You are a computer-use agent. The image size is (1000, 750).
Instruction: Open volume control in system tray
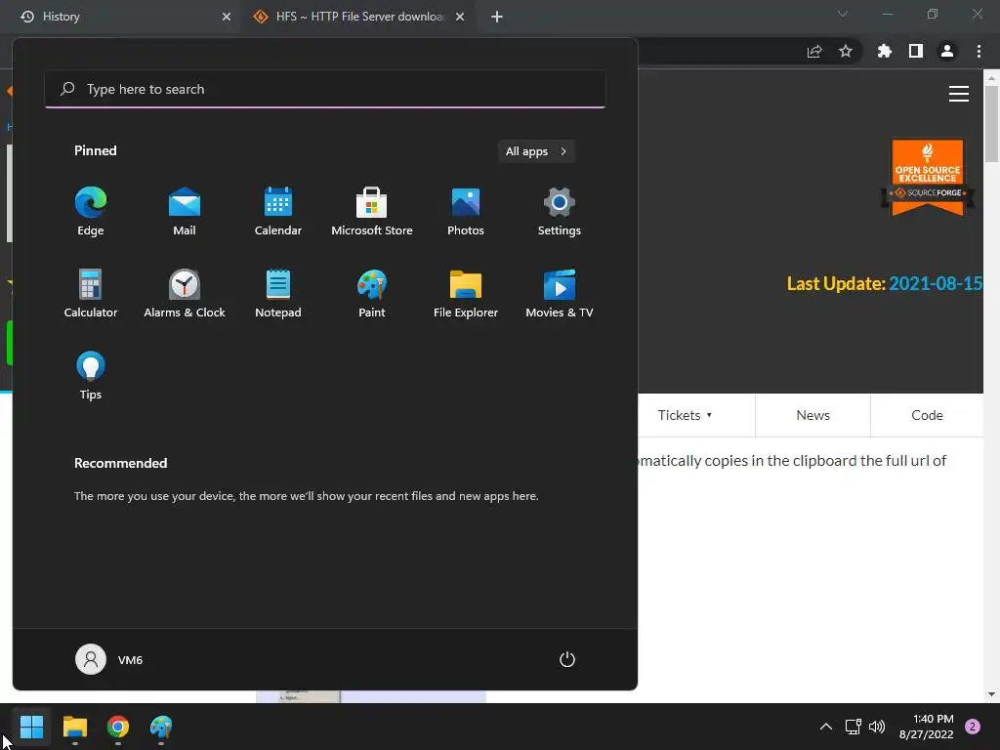pyautogui.click(x=877, y=727)
